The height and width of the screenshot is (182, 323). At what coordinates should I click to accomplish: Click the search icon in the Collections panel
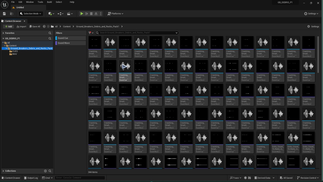[x=50, y=171]
